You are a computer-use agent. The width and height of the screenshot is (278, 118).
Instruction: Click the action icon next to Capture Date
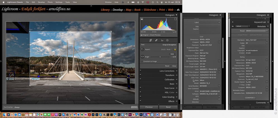tap(267, 60)
